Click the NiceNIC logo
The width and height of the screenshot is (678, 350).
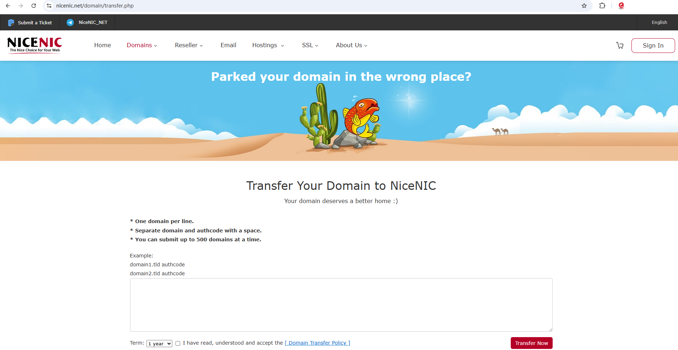[x=34, y=45]
